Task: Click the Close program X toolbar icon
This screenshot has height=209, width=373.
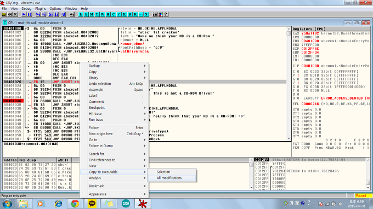Action: click(x=15, y=14)
